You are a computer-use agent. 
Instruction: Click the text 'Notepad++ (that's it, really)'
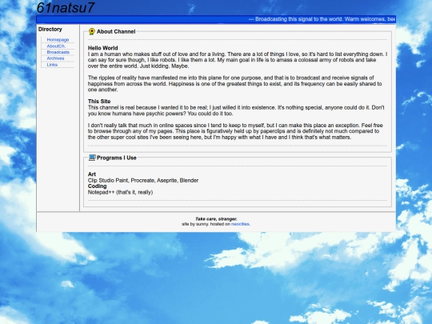pos(120,192)
